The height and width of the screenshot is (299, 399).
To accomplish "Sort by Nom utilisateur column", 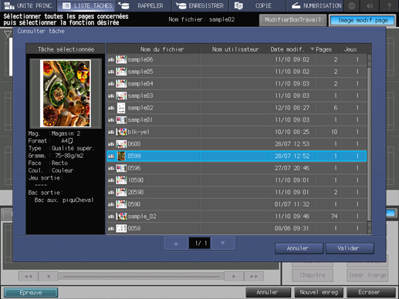I will coord(235,49).
